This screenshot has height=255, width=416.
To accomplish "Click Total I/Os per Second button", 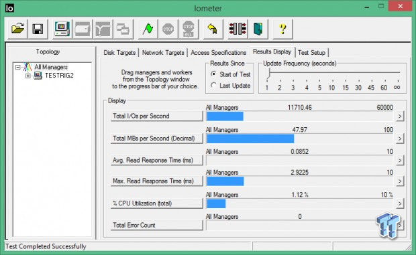I will [156, 116].
